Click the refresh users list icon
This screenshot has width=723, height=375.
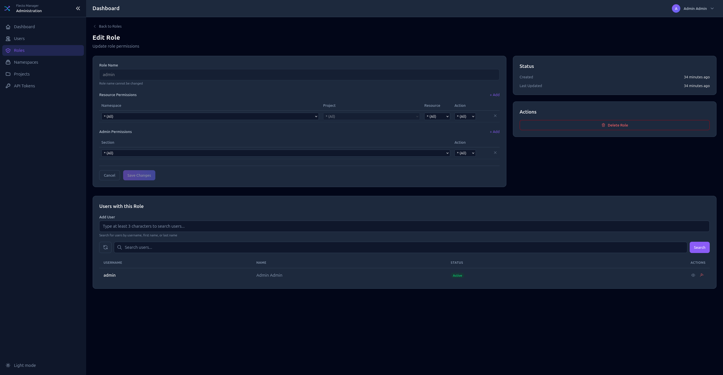[105, 247]
